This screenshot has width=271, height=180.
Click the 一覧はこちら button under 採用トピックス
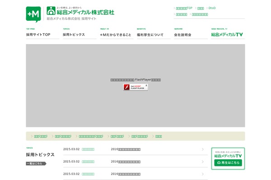(36, 163)
